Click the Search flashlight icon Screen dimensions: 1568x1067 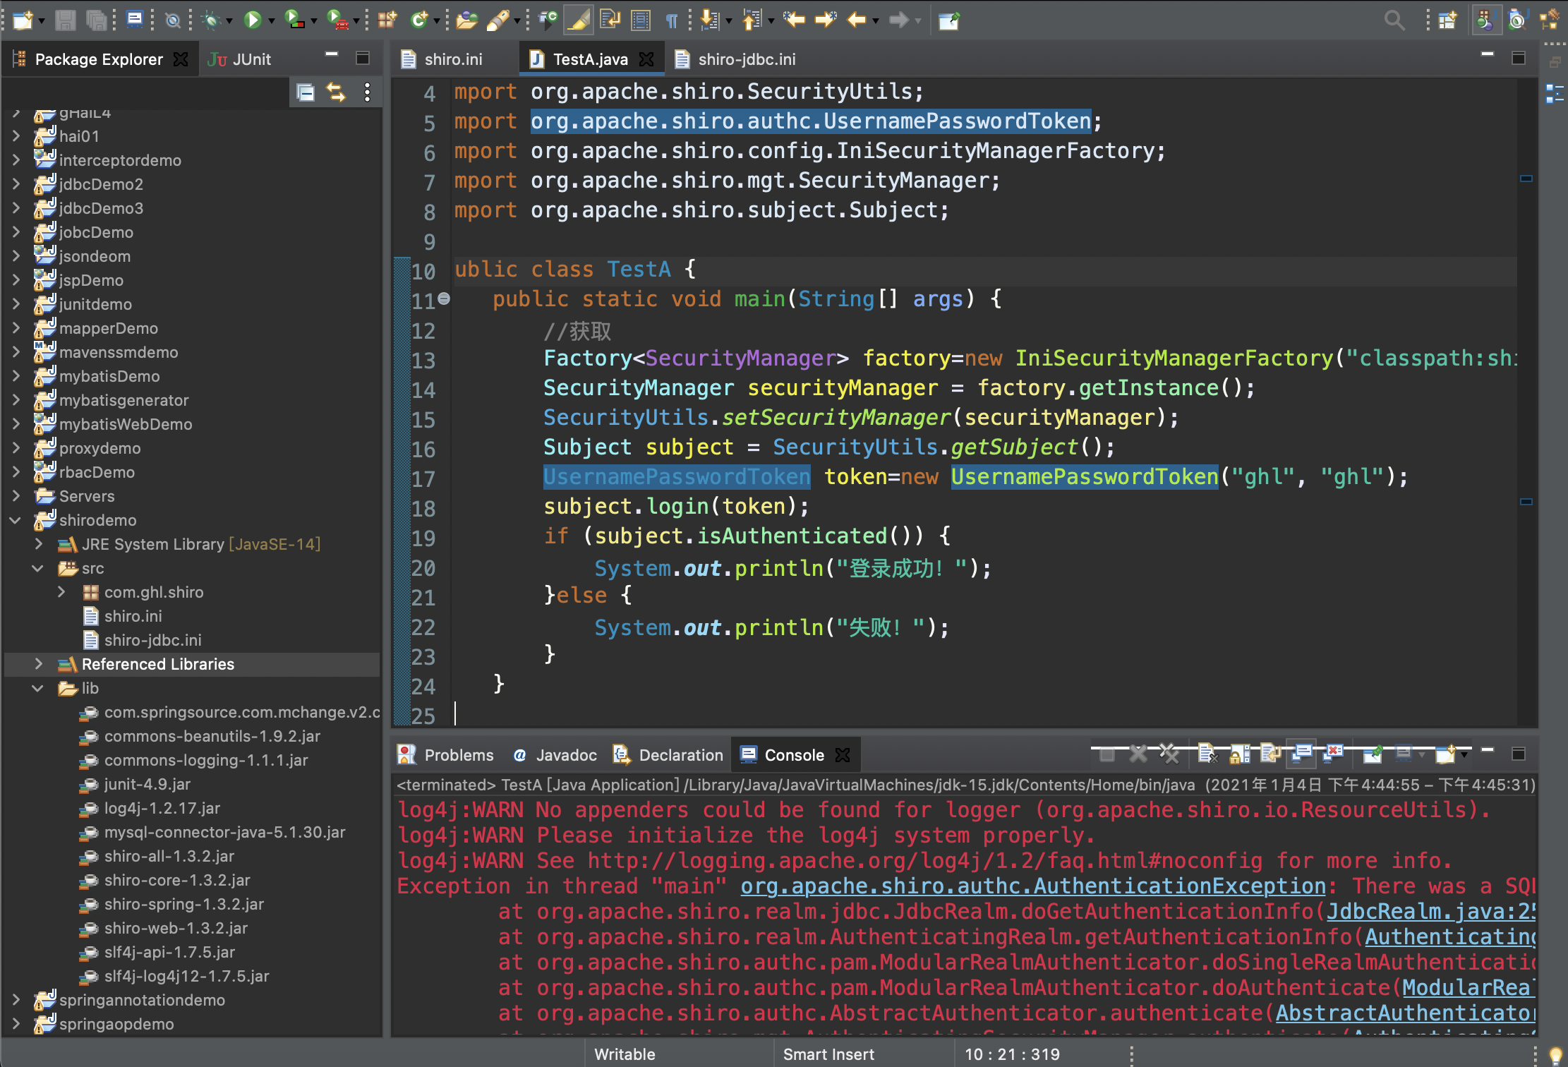pyautogui.click(x=497, y=20)
